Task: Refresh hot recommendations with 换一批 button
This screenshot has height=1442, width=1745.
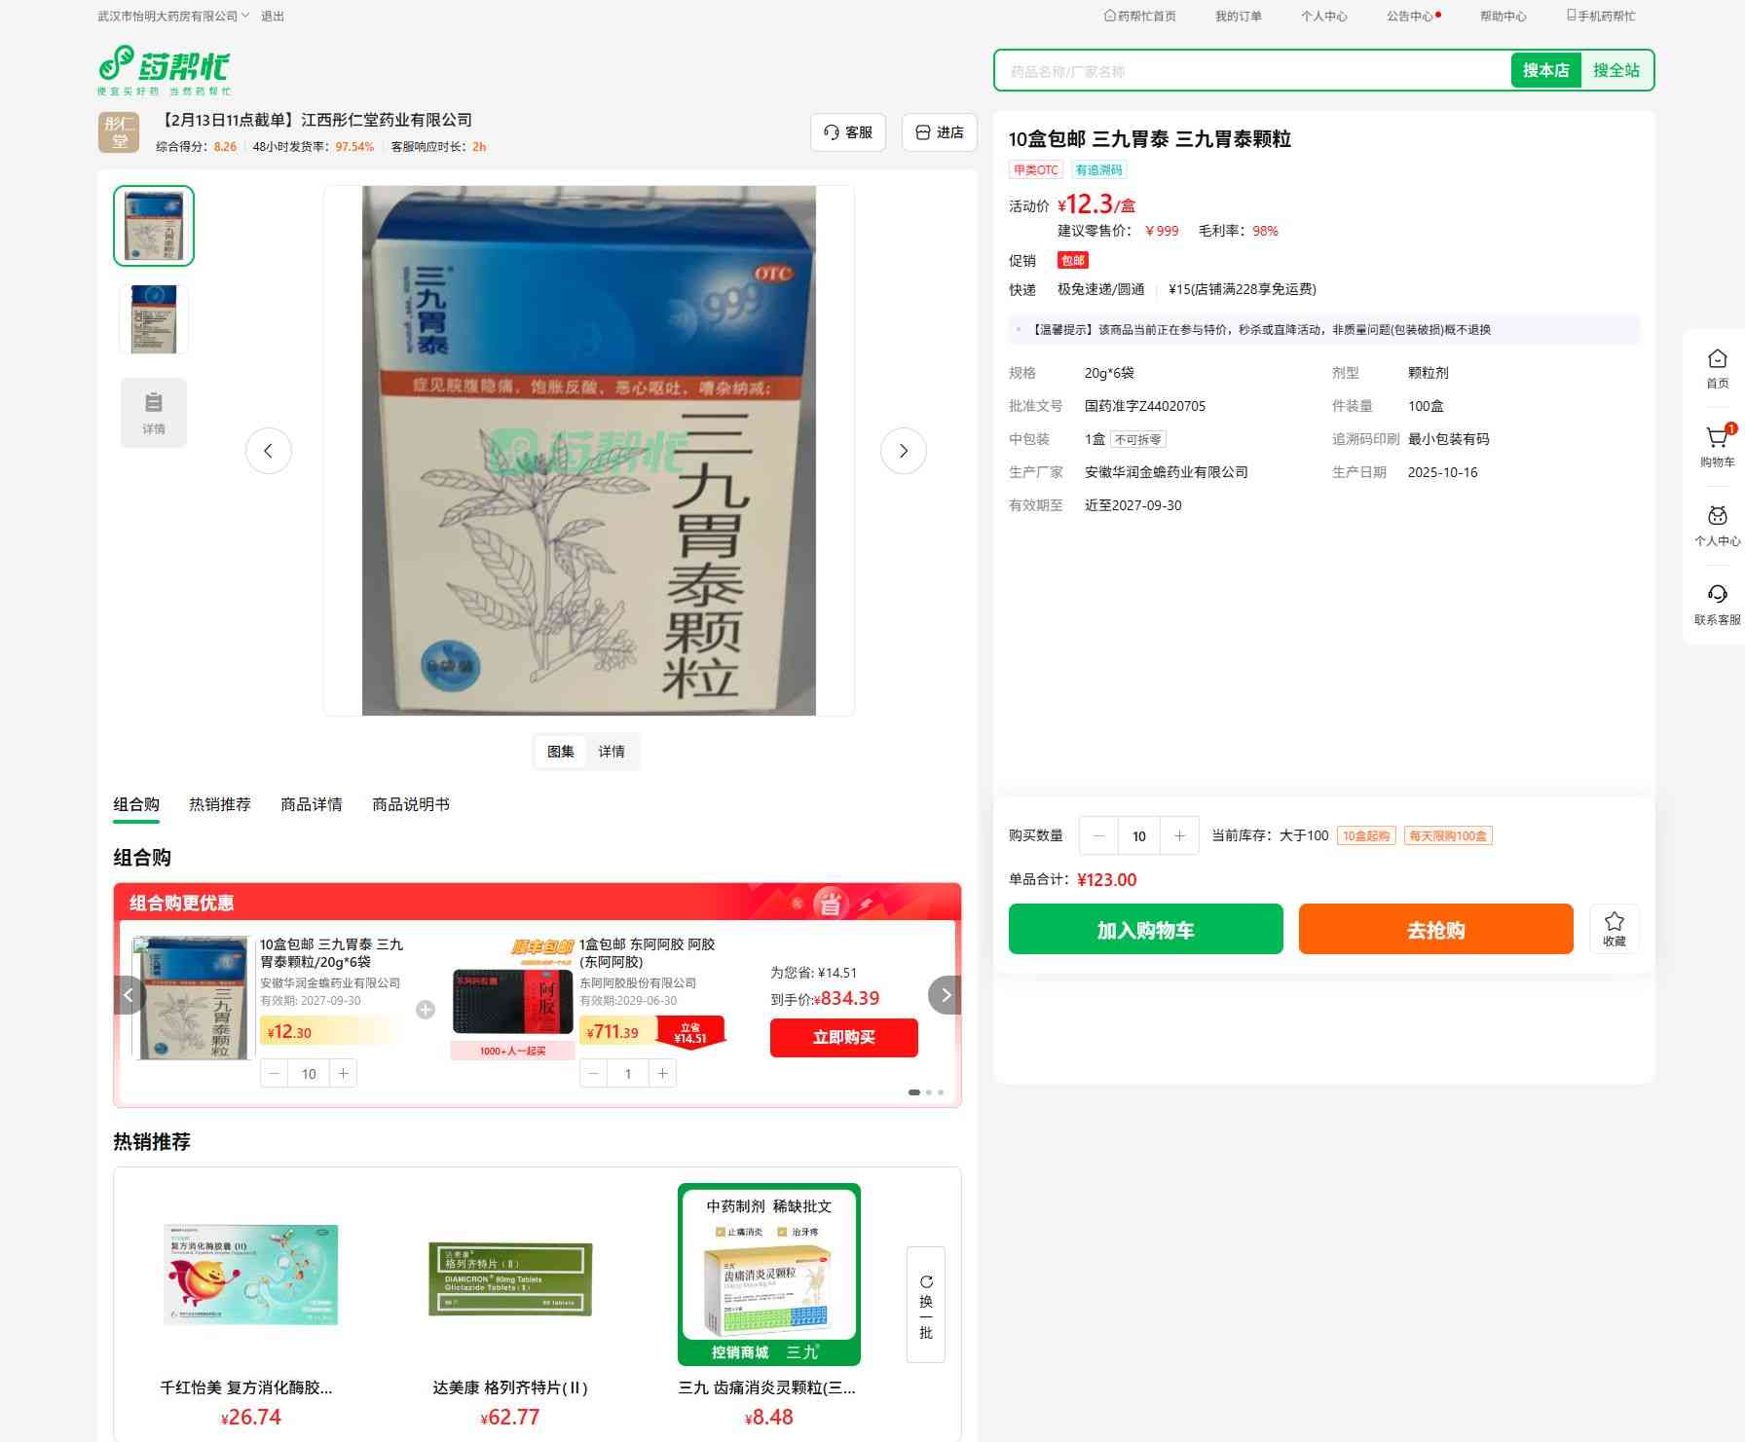Action: tap(925, 1305)
